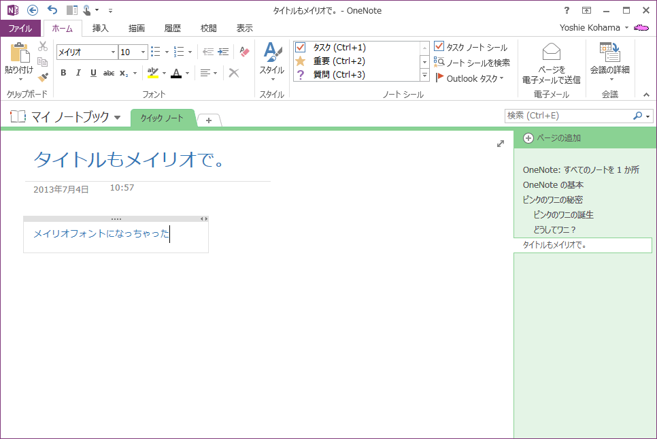Dock OneNote to desktop icon
This screenshot has width=657, height=439.
pyautogui.click(x=72, y=10)
